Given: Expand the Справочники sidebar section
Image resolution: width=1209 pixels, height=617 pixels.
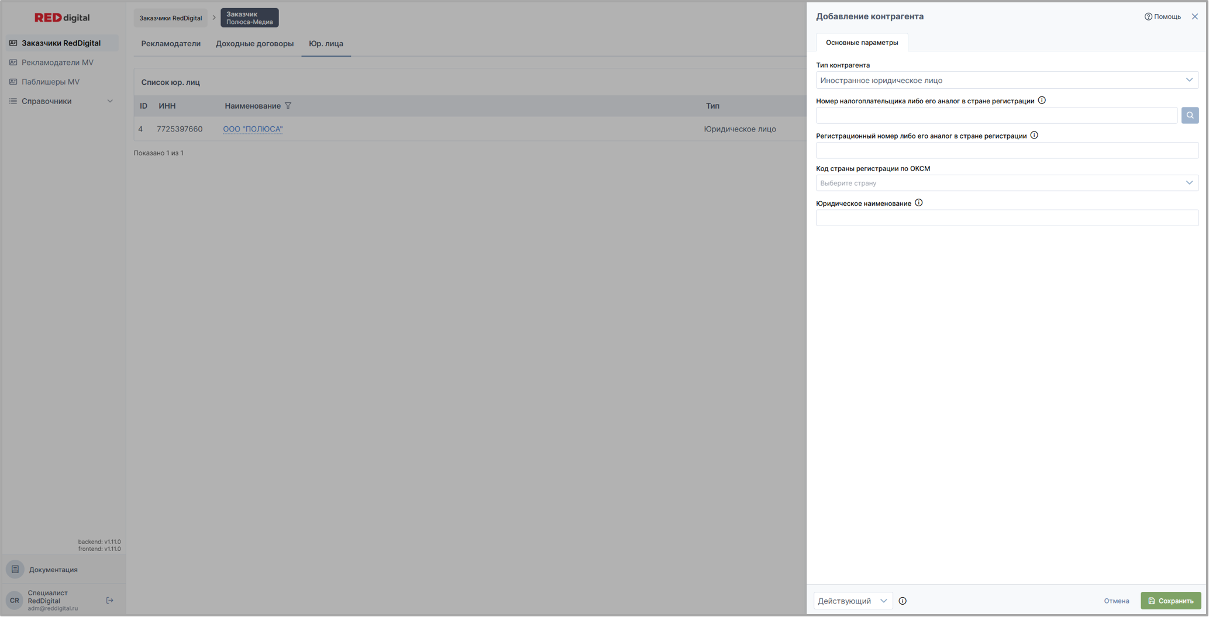Looking at the screenshot, I should 61,101.
